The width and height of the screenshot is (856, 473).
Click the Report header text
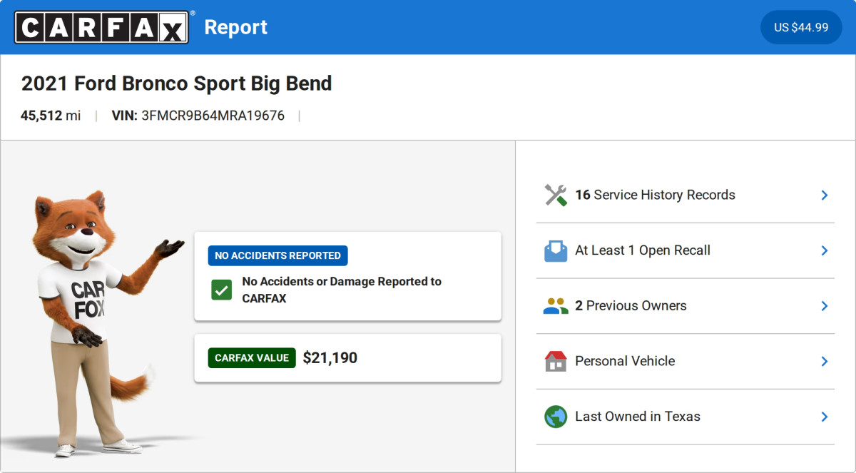(x=236, y=27)
